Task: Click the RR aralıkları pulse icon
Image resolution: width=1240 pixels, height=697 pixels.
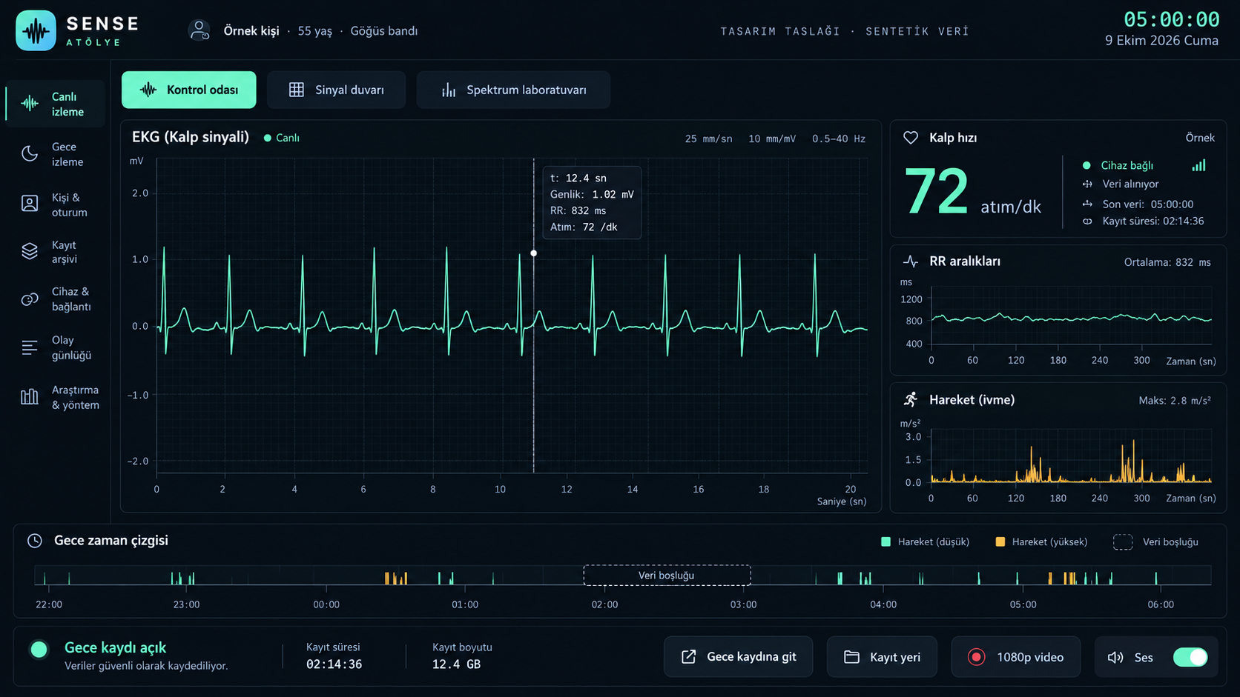Action: tap(911, 261)
